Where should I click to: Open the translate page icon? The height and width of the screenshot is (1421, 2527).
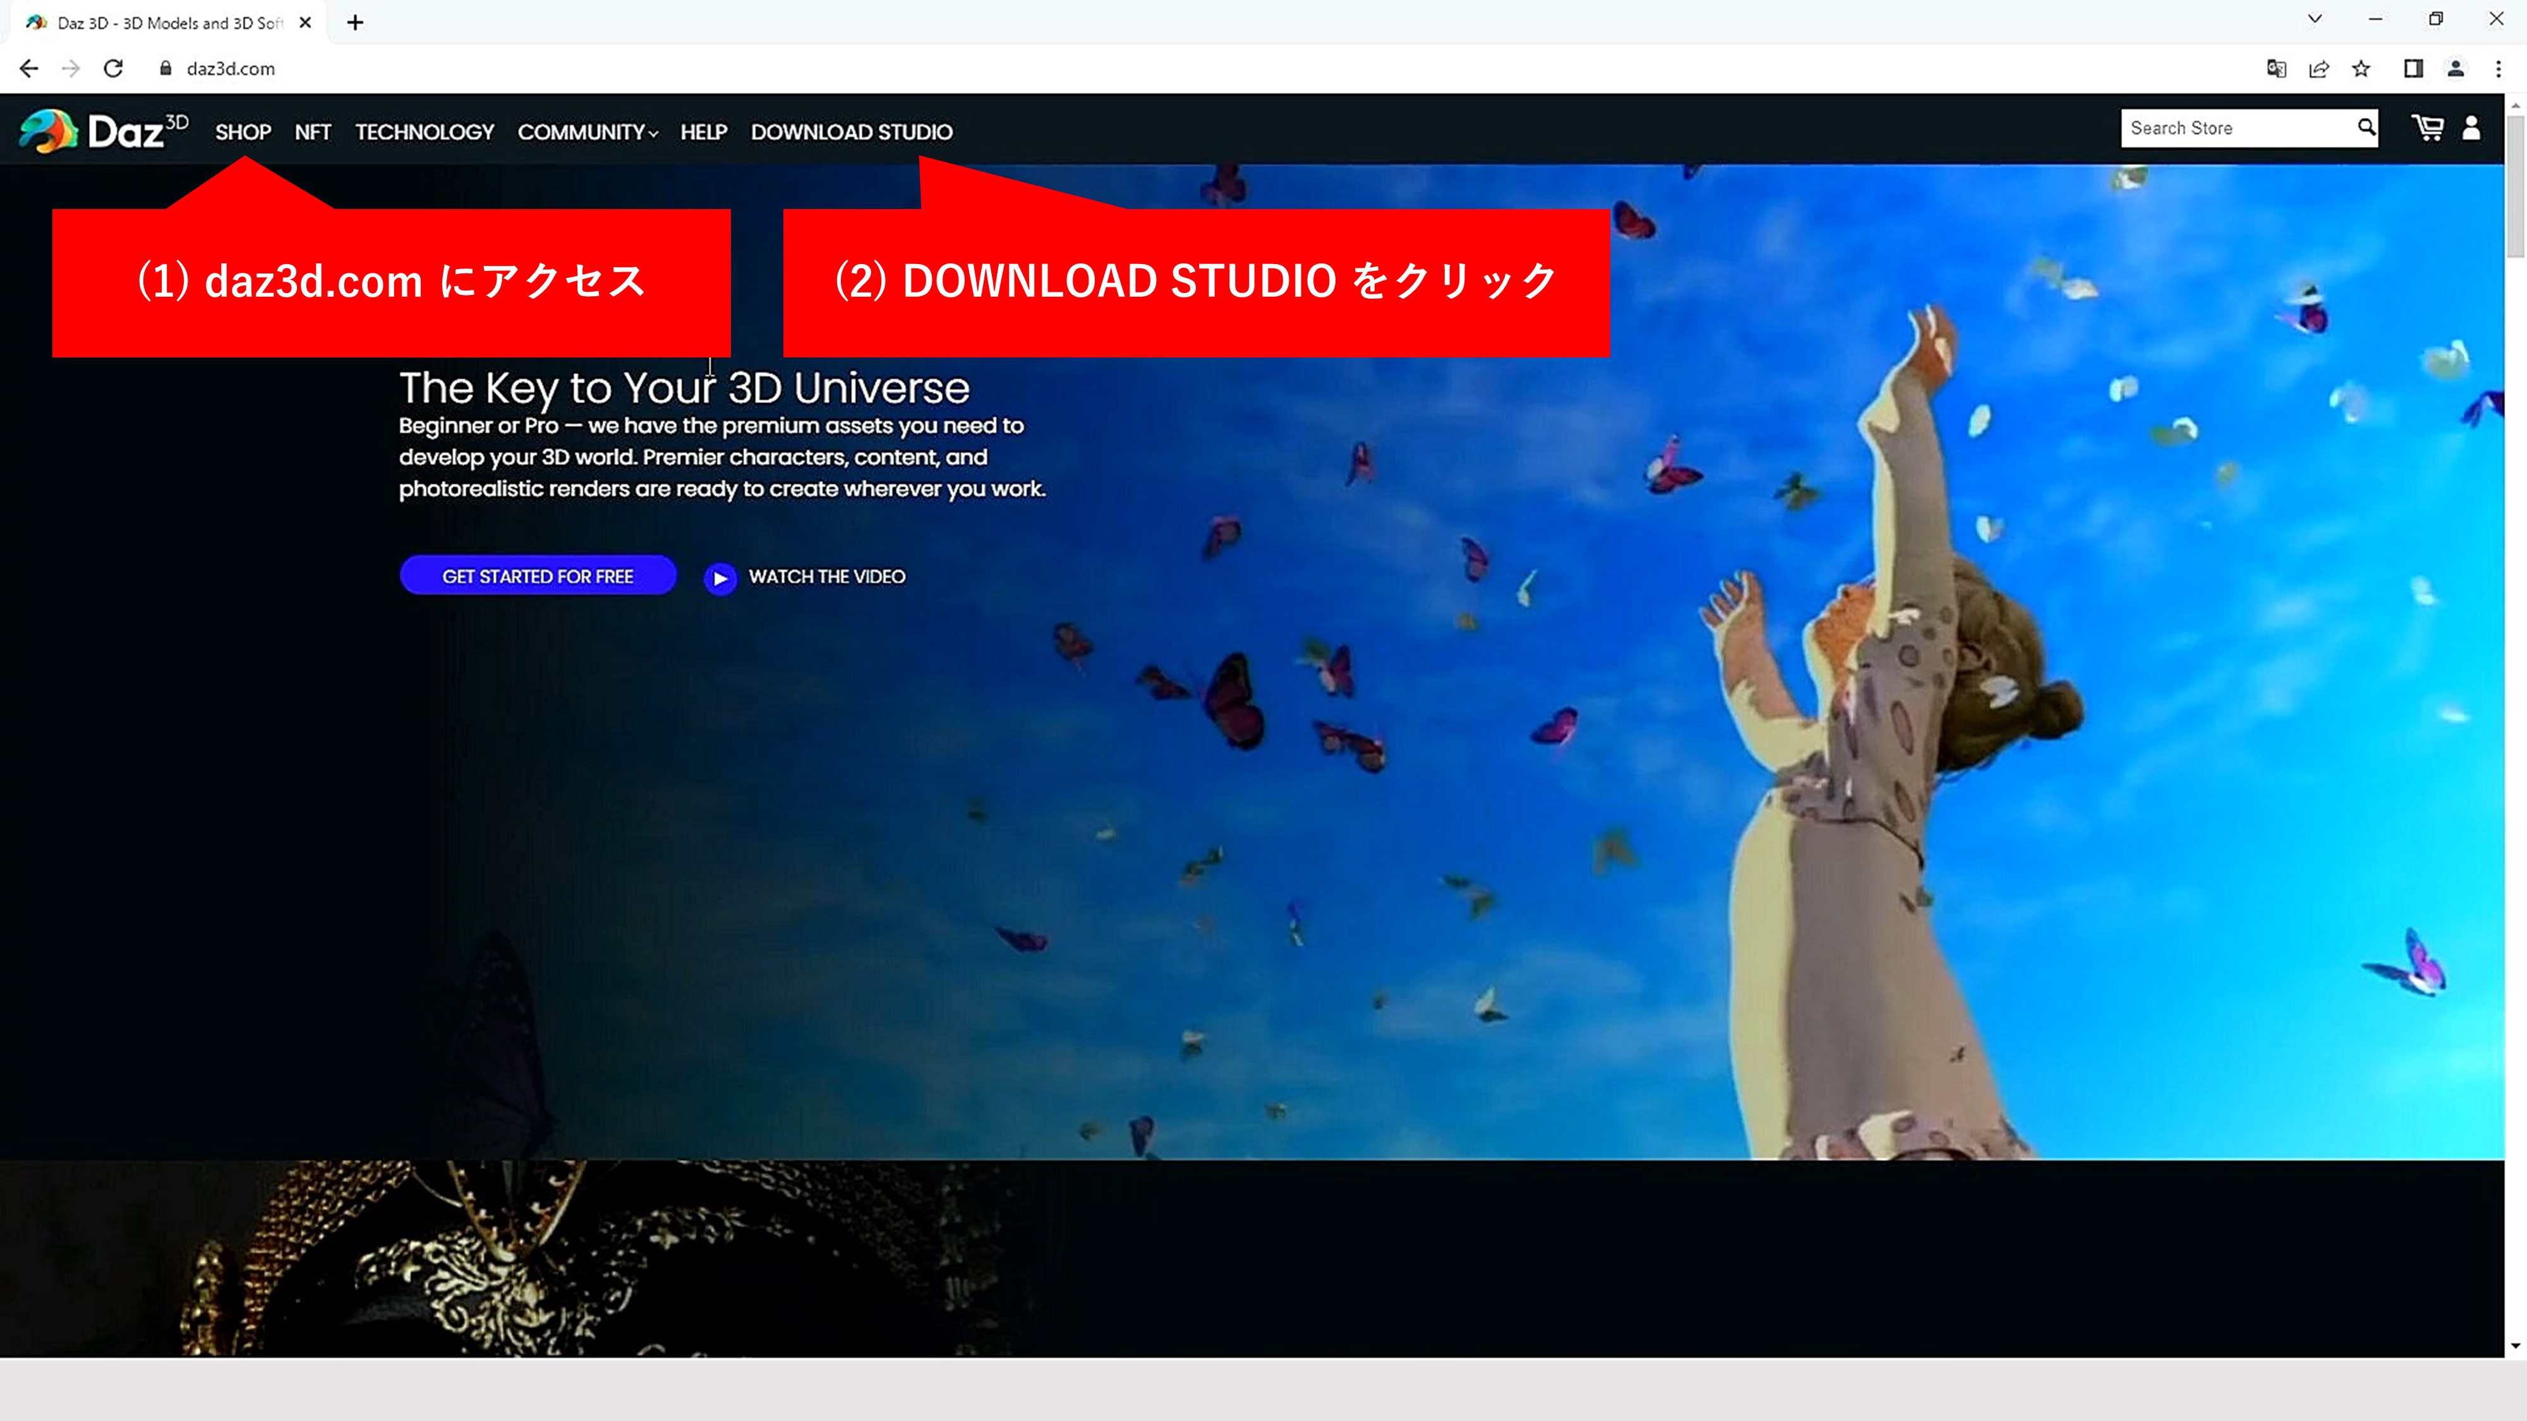pos(2277,69)
